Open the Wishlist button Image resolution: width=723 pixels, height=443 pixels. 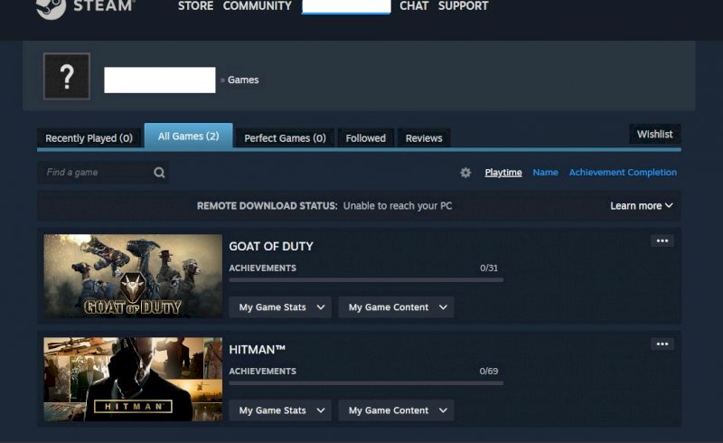654,135
